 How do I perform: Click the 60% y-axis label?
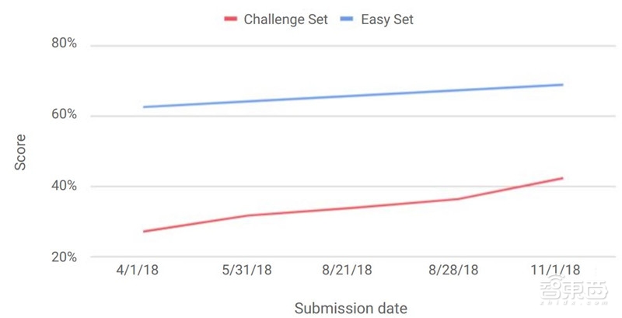click(64, 115)
